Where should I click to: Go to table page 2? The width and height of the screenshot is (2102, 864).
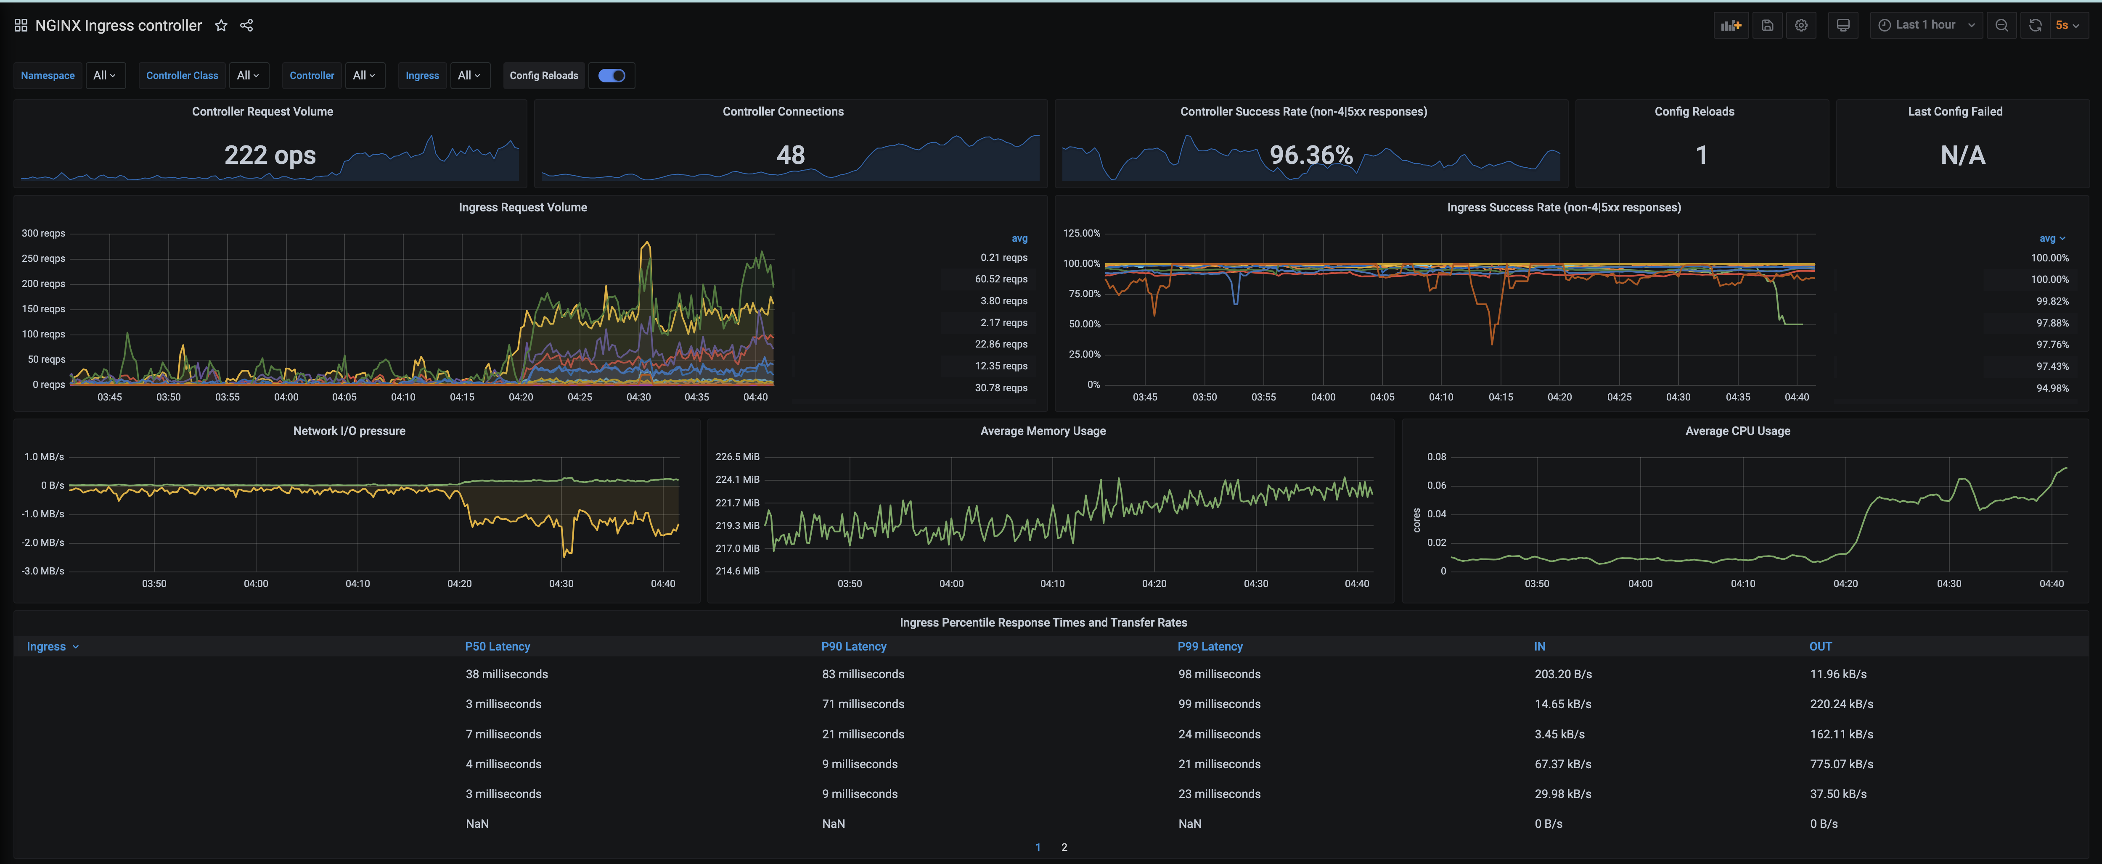1064,847
